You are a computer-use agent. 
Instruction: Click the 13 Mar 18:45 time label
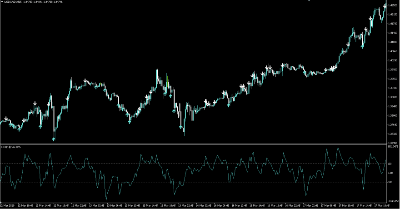[168, 205]
